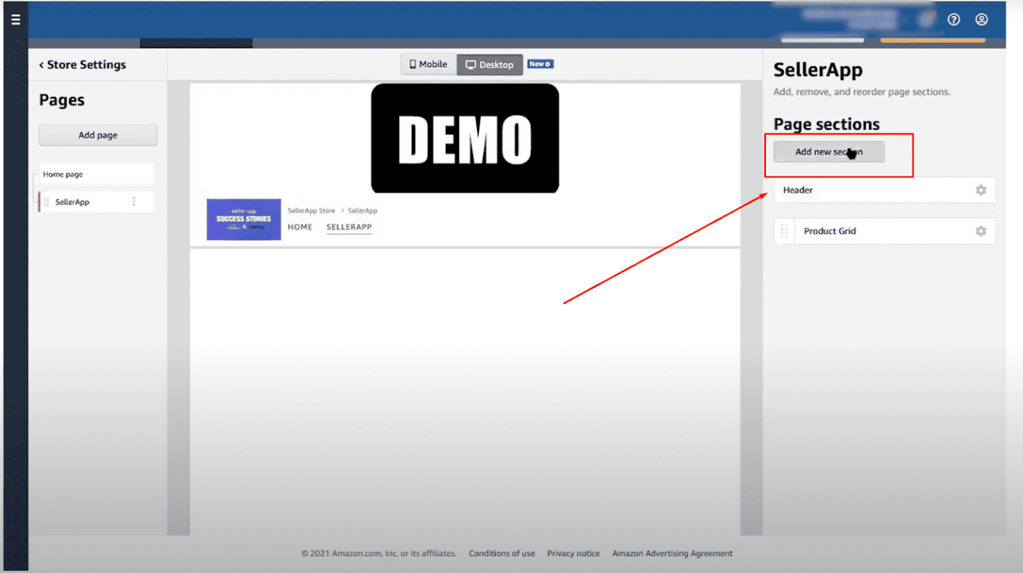
Task: Click the DEMO header image
Action: point(465,138)
